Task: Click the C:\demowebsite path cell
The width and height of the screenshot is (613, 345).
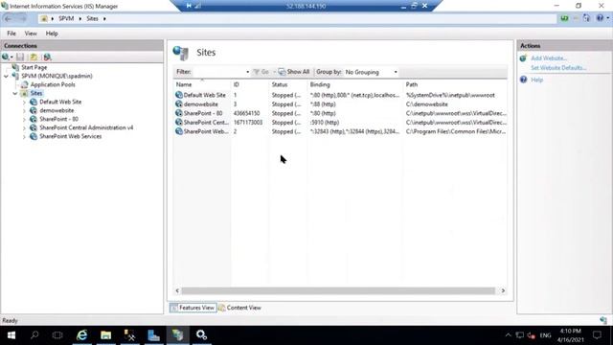Action: point(427,104)
